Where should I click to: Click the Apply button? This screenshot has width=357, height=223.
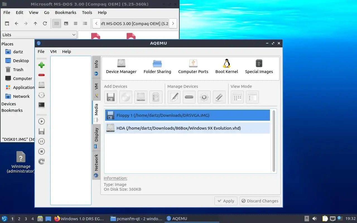[x=226, y=201]
